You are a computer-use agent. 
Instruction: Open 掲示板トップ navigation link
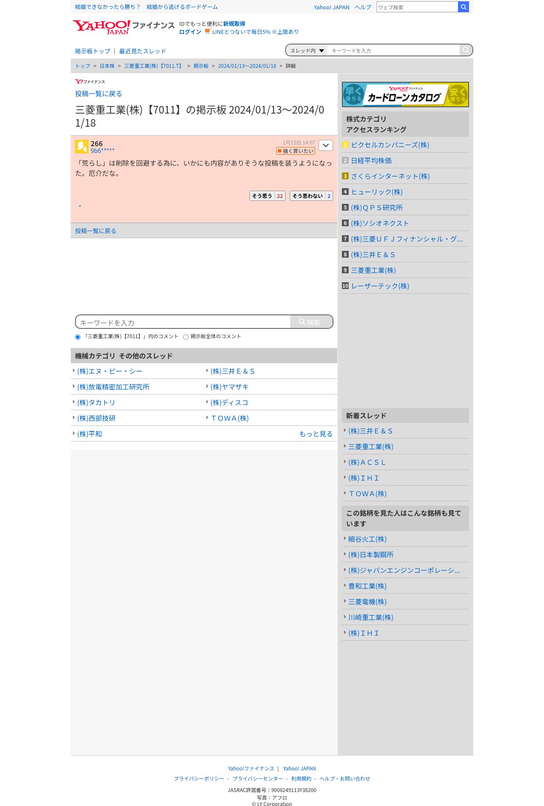(92, 51)
